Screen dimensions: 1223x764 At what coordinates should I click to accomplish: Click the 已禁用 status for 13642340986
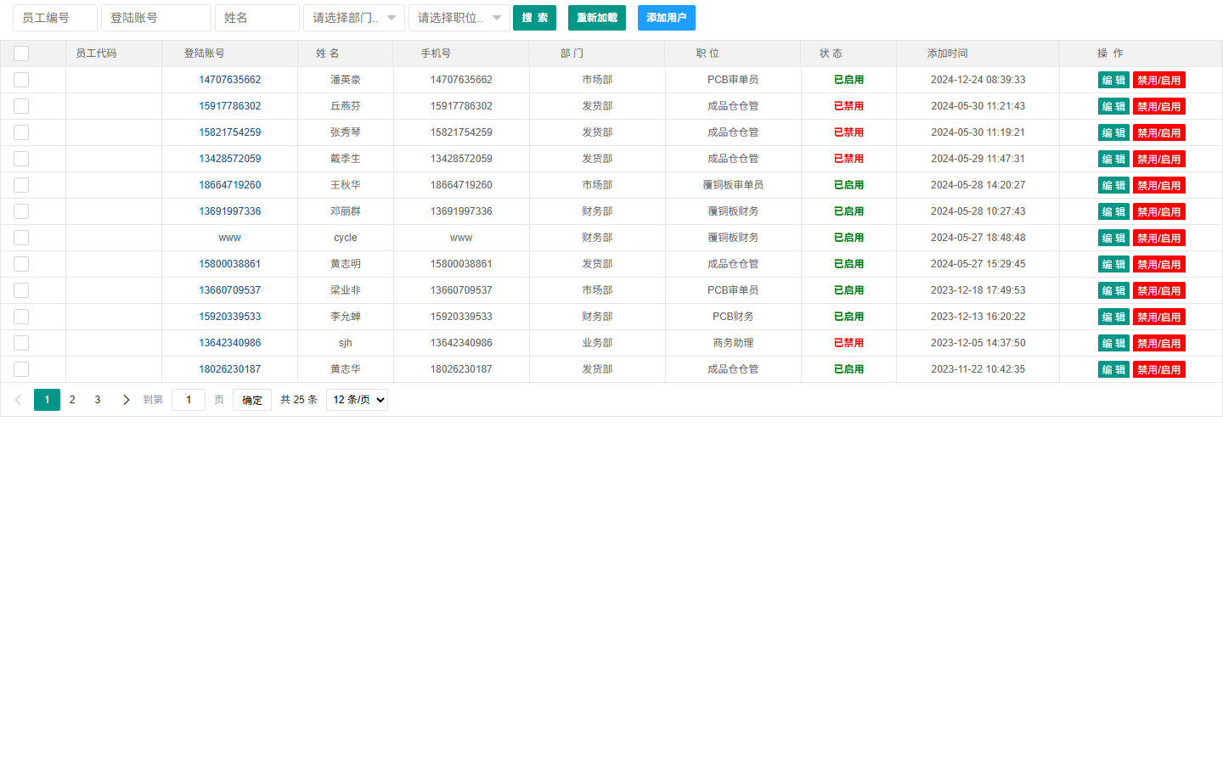tap(848, 343)
